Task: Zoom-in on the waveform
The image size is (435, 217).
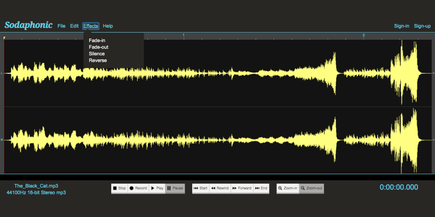Action: click(288, 188)
